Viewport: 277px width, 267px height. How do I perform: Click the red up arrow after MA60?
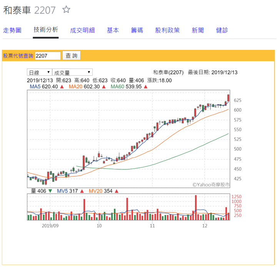(146, 87)
